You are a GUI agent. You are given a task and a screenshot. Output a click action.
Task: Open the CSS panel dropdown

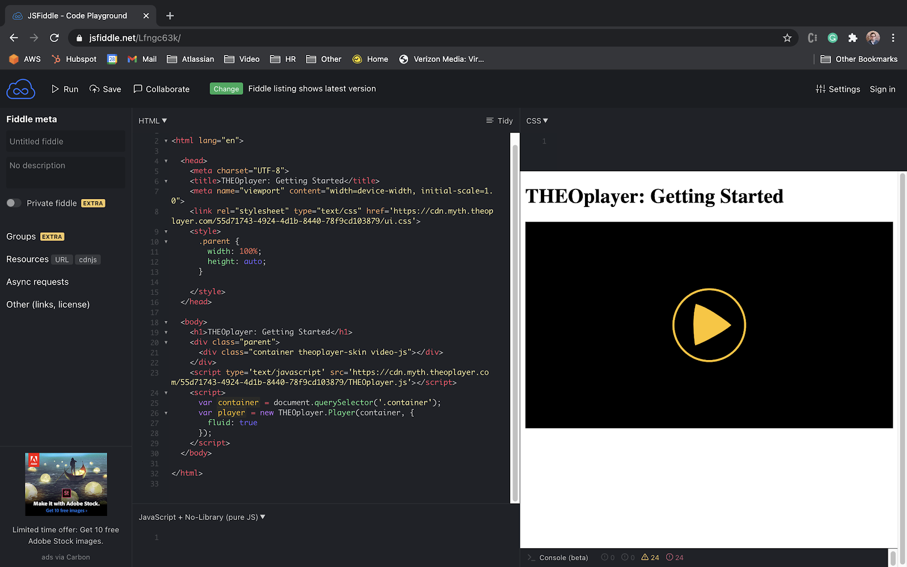pyautogui.click(x=536, y=120)
